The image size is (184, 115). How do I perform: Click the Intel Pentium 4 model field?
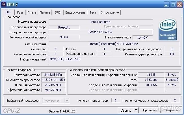coord(101,22)
